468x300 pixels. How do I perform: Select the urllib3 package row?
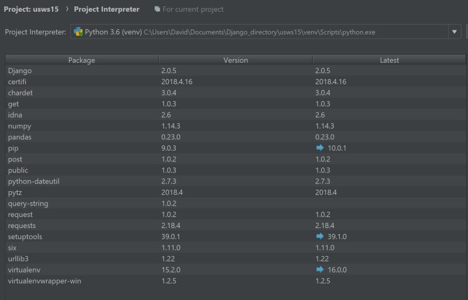point(236,258)
